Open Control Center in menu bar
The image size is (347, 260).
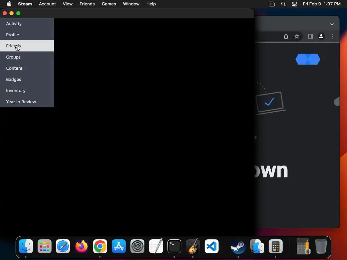[x=294, y=4]
